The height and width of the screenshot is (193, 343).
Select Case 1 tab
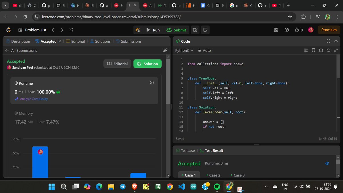click(189, 175)
